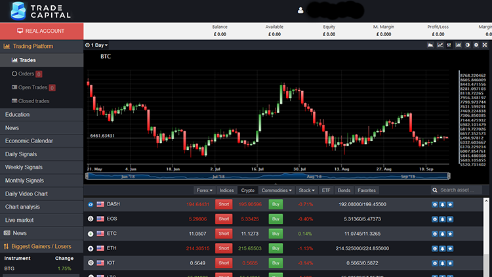The height and width of the screenshot is (277, 492).
Task: Click Short button for ETH
Action: pyautogui.click(x=224, y=248)
